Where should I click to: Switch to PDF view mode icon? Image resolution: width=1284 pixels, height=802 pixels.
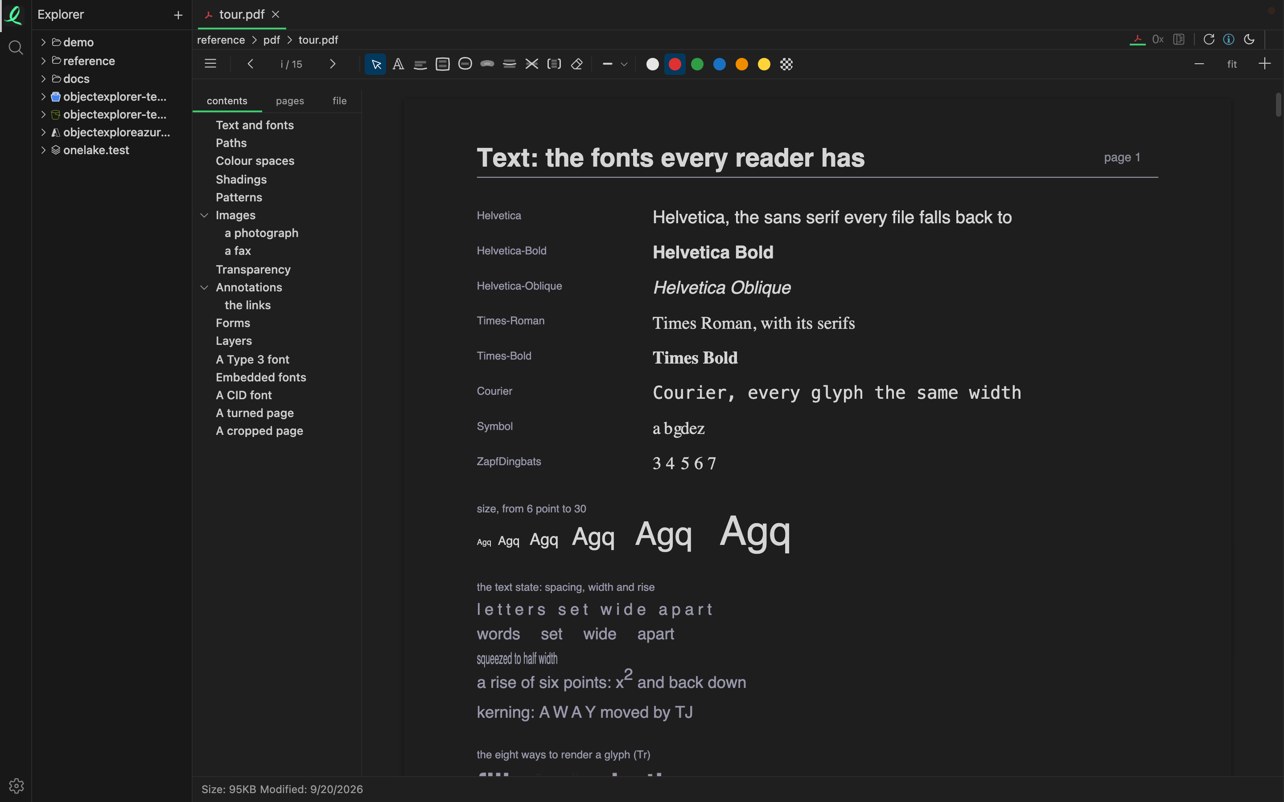pyautogui.click(x=1138, y=40)
